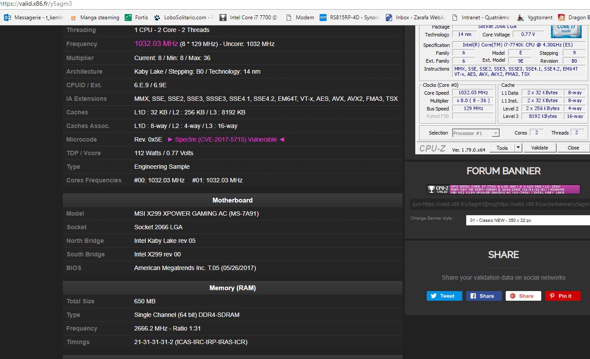The height and width of the screenshot is (359, 590).
Task: Click the Kaby Lake / Stepping B0 architecture text
Action: tap(198, 71)
